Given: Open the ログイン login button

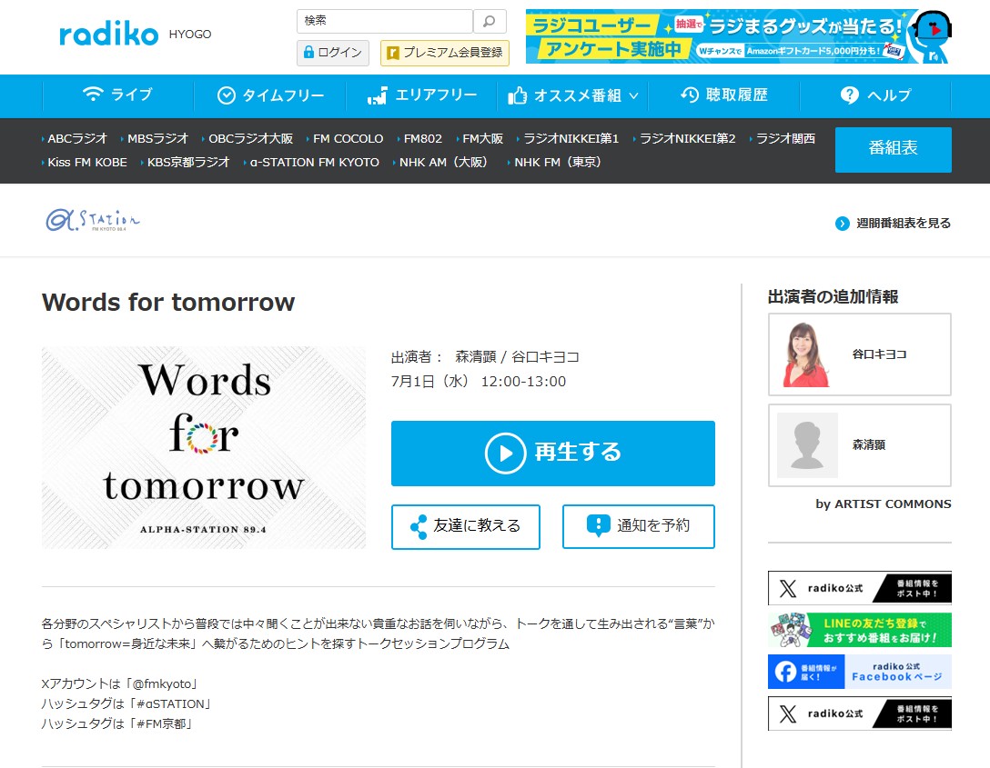Looking at the screenshot, I should (x=333, y=53).
